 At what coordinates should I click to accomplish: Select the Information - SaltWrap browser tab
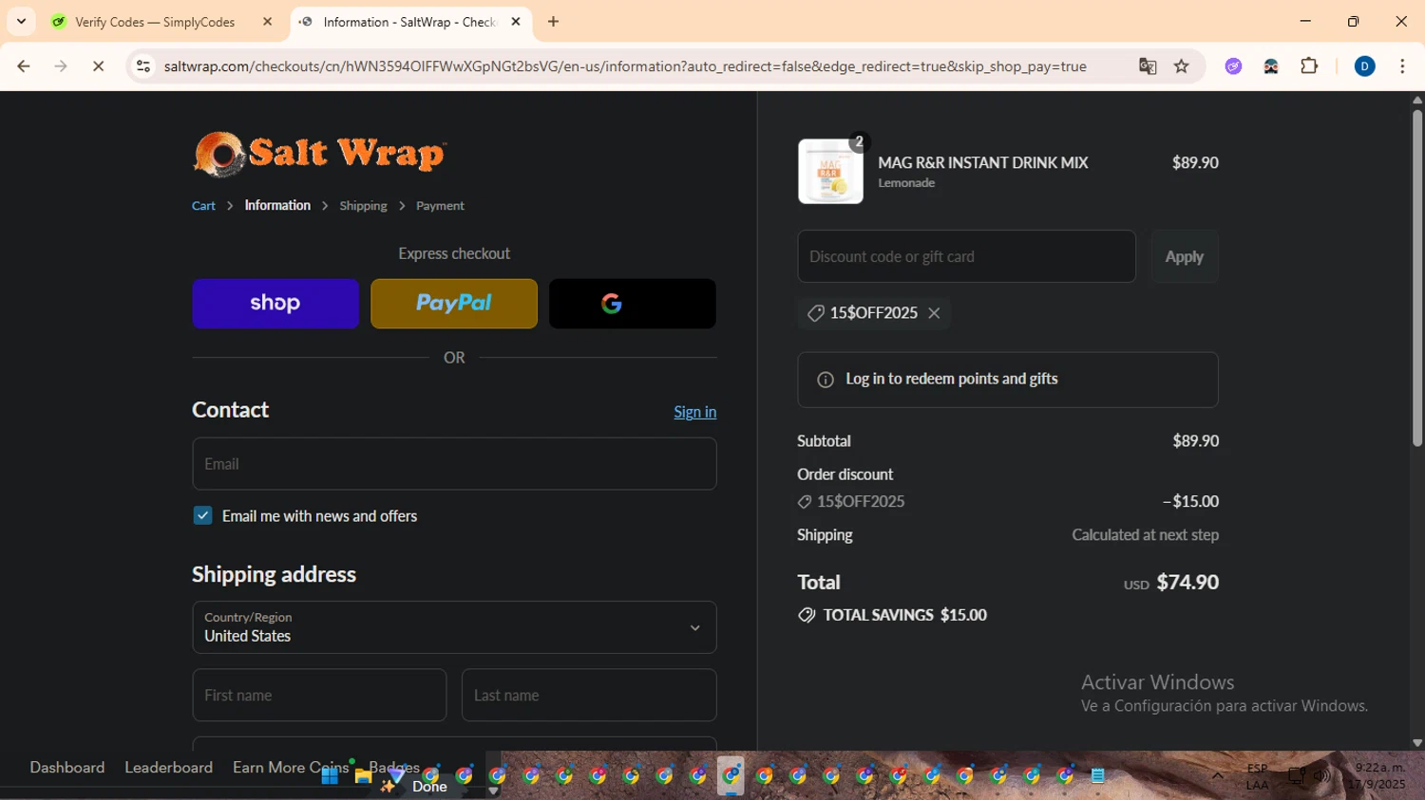tap(410, 22)
